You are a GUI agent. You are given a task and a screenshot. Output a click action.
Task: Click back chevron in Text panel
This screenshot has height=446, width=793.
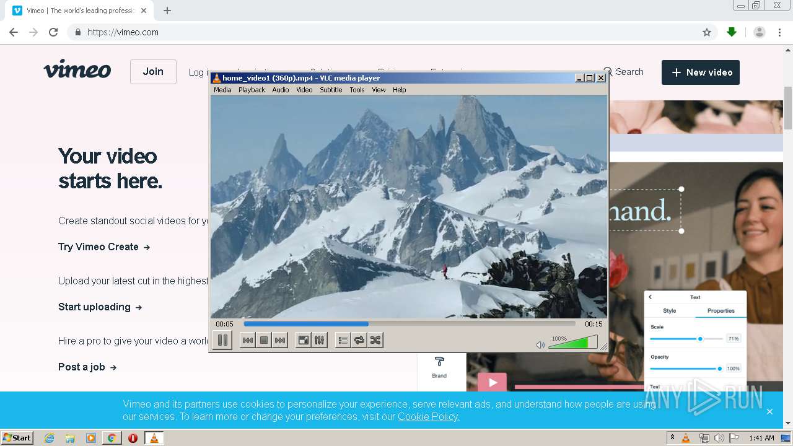[651, 297]
